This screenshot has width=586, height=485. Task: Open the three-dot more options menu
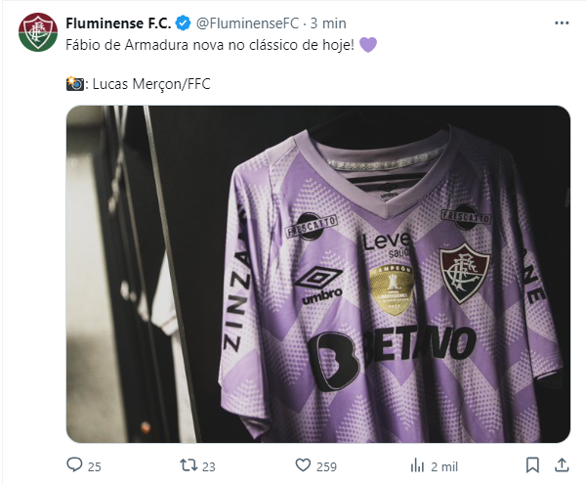562,23
